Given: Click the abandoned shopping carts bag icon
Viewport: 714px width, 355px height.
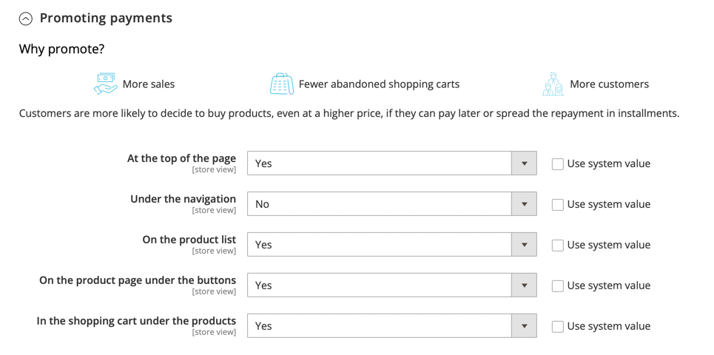Looking at the screenshot, I should (281, 84).
